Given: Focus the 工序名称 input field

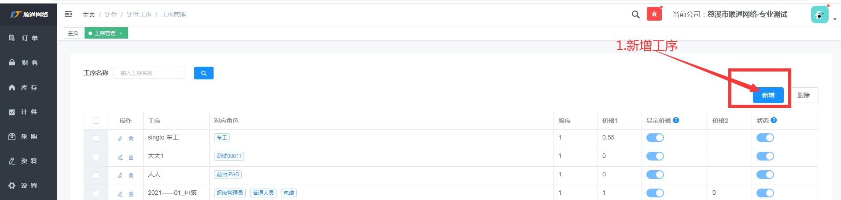Looking at the screenshot, I should click(149, 73).
